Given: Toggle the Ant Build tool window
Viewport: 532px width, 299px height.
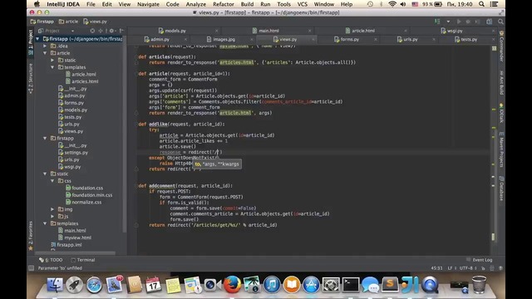Looking at the screenshot, I should tap(501, 83).
